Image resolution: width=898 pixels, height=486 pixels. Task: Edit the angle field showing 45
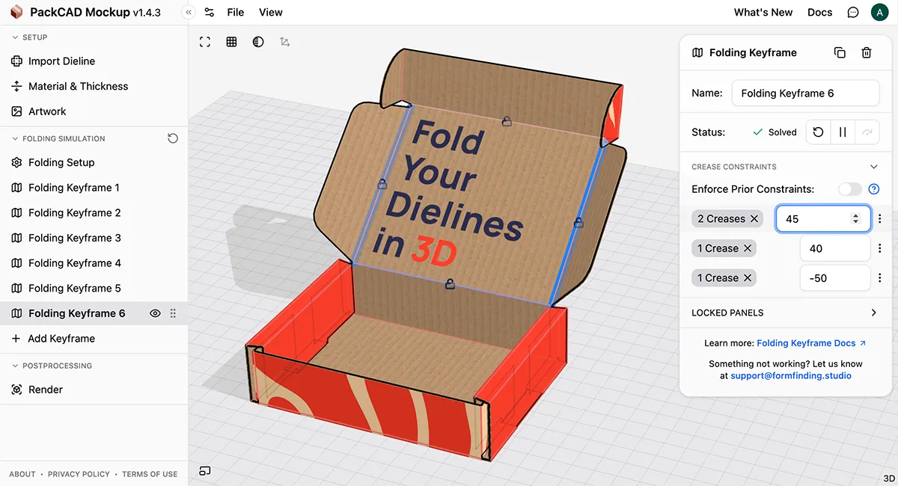pos(822,219)
